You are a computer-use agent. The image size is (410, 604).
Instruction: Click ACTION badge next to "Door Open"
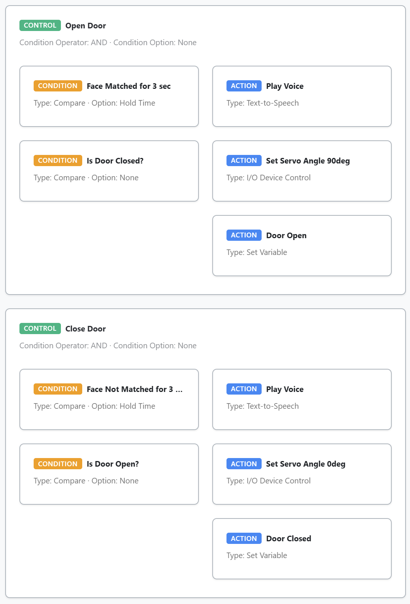pos(244,235)
